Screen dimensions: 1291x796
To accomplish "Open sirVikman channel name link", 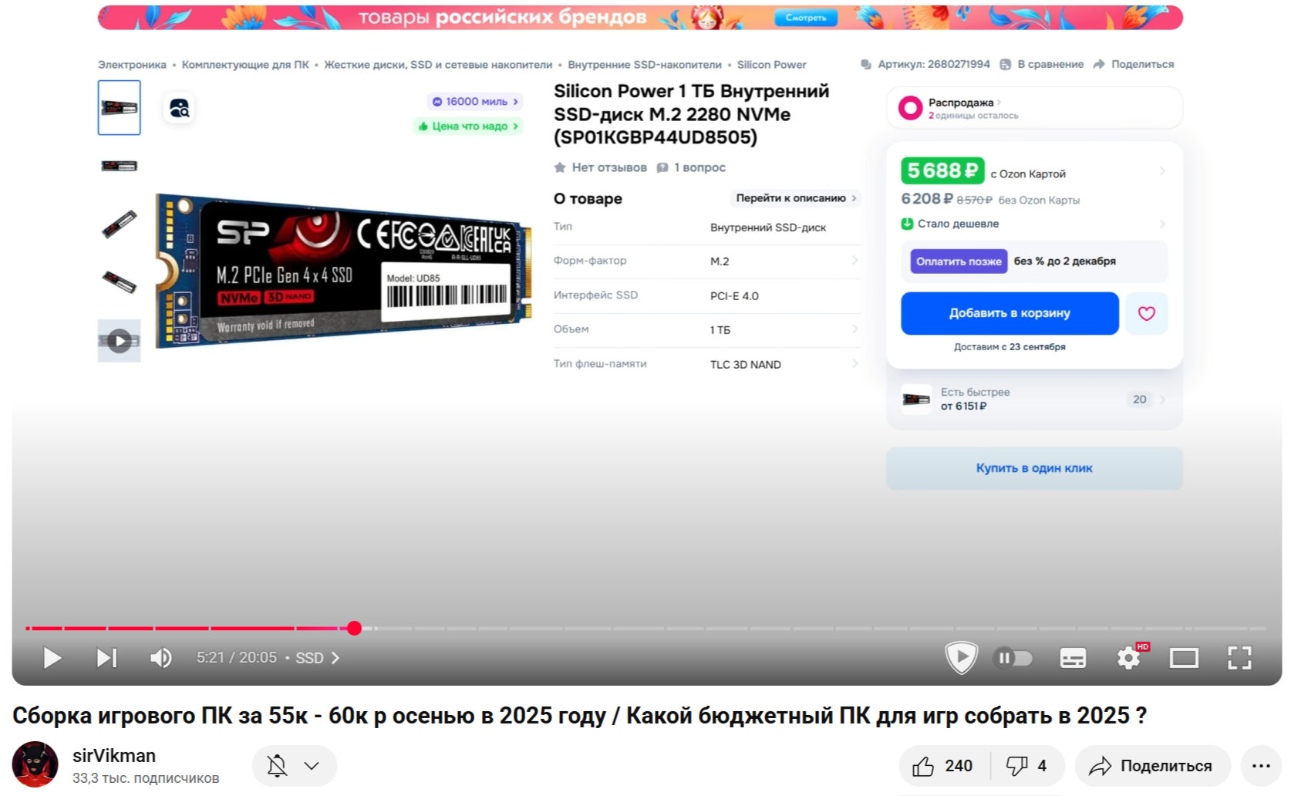I will pyautogui.click(x=114, y=756).
